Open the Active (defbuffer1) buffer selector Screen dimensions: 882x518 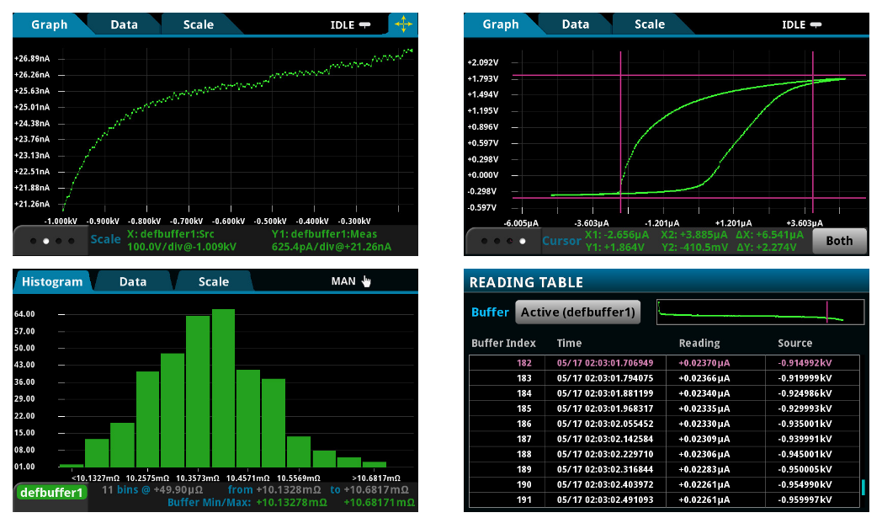click(x=577, y=312)
